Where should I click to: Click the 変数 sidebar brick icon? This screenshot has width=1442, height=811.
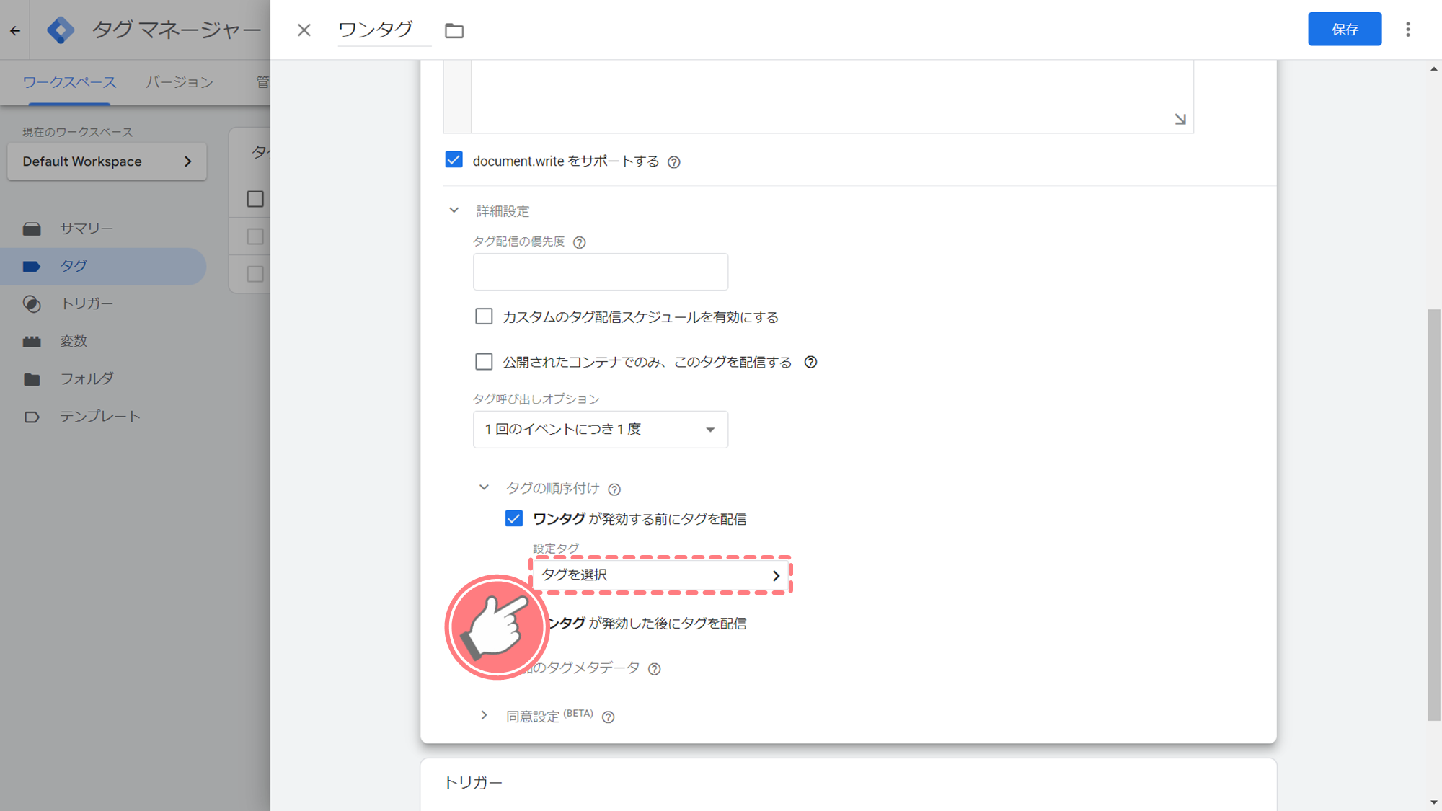pyautogui.click(x=32, y=342)
